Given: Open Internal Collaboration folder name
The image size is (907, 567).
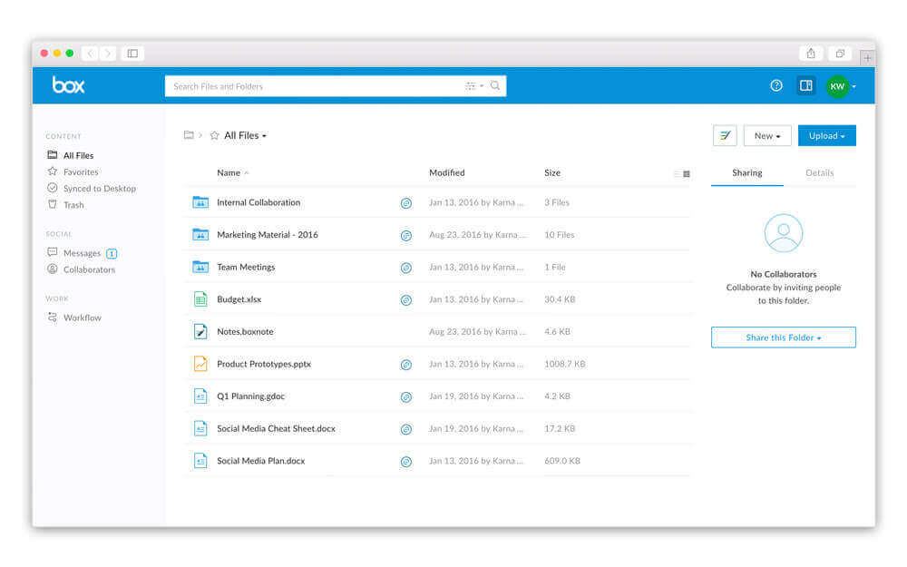Looking at the screenshot, I should click(258, 202).
